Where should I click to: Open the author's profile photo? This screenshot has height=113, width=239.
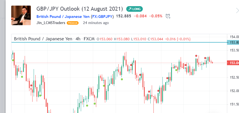tap(21, 15)
